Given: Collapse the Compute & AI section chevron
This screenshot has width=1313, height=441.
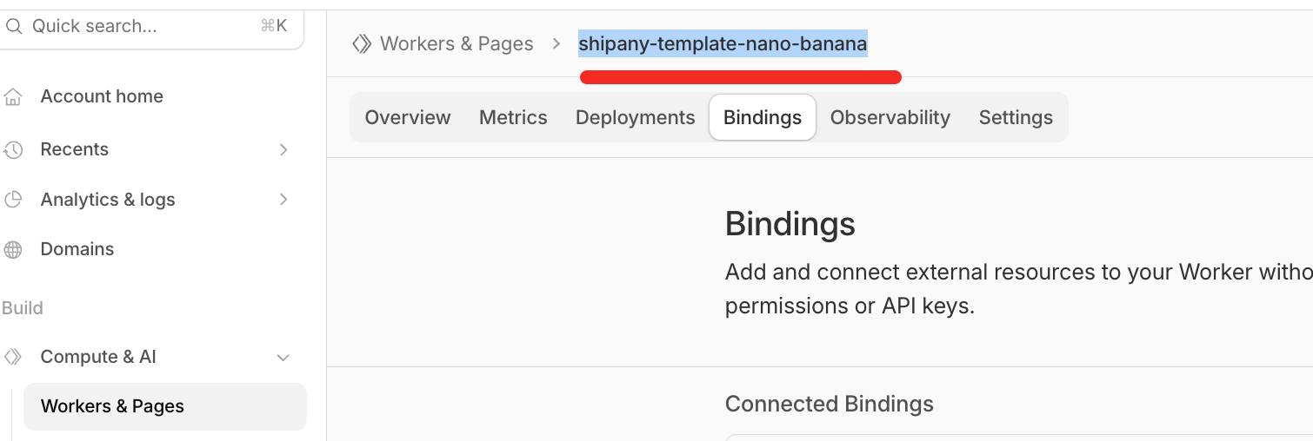Looking at the screenshot, I should 283,358.
